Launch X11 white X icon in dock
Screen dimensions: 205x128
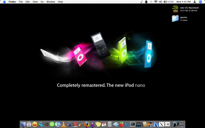(x=161, y=124)
